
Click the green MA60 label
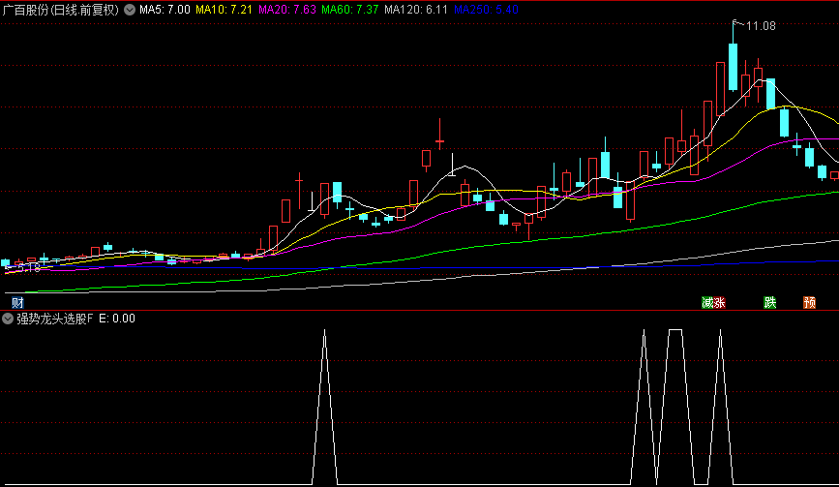pos(350,10)
